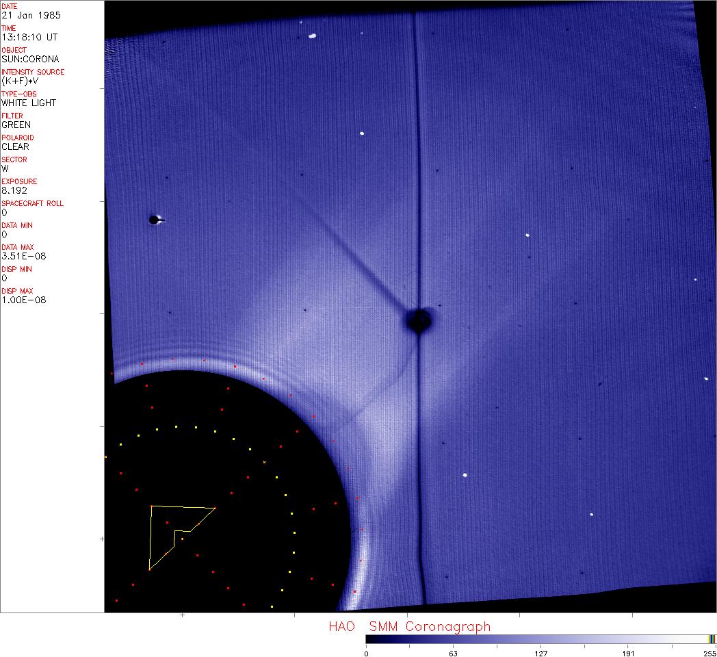Click the CLEAR polaroid value

(x=16, y=146)
